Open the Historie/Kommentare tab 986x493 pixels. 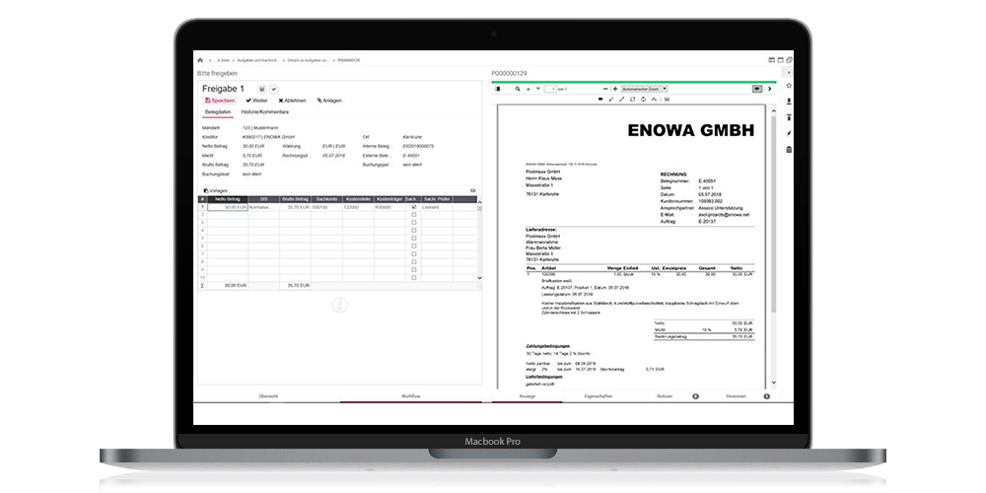(264, 112)
